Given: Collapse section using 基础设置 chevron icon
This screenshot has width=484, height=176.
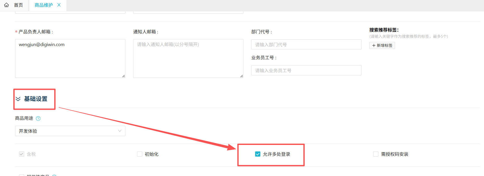Looking at the screenshot, I should [x=18, y=99].
